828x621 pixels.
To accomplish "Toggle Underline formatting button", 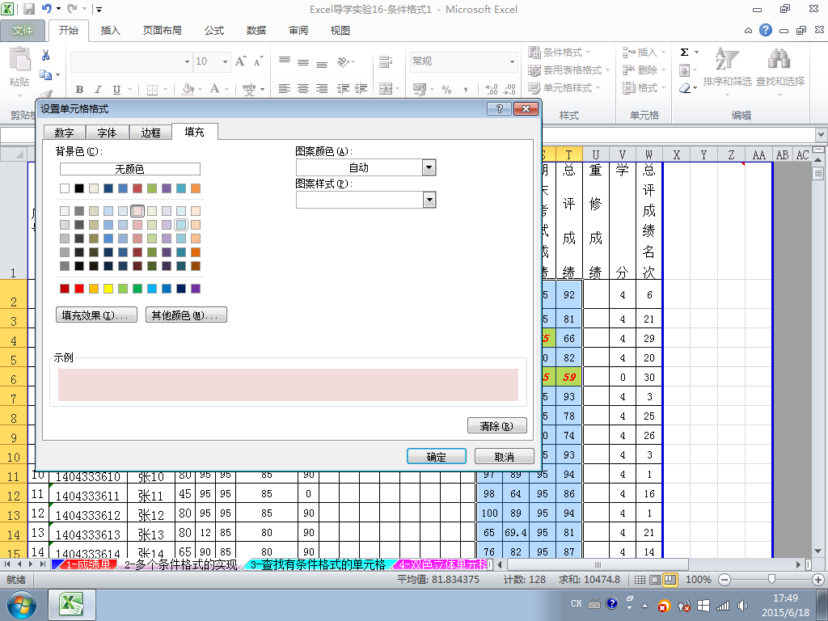I will 116,89.
